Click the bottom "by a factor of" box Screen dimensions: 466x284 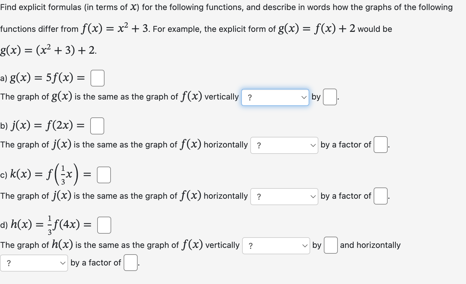pos(130,263)
